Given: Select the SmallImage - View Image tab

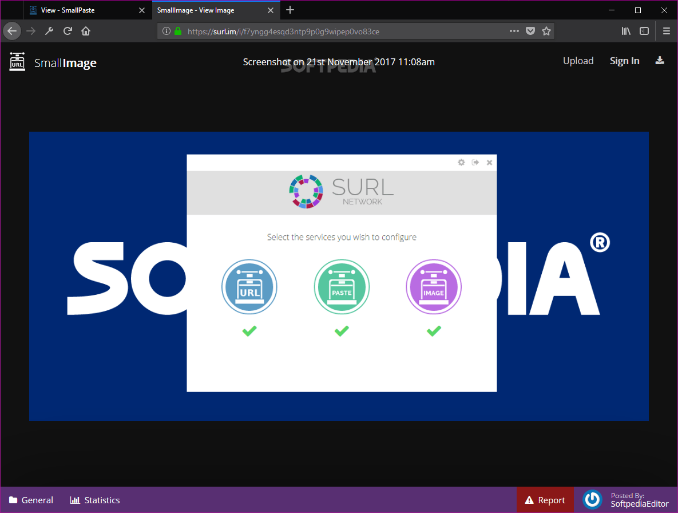Looking at the screenshot, I should [216, 10].
